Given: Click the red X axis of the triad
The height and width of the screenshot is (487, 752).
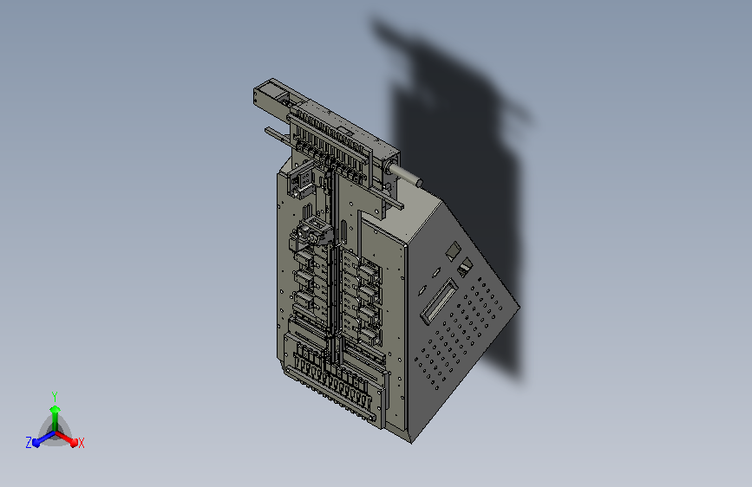Looking at the screenshot, I should point(67,438).
